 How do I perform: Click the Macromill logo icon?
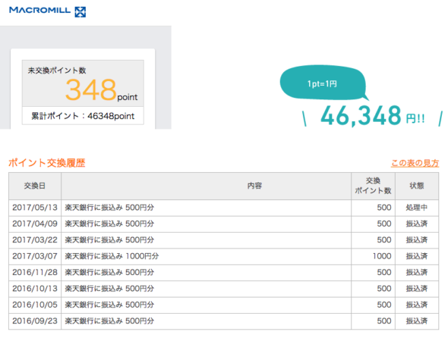point(80,12)
